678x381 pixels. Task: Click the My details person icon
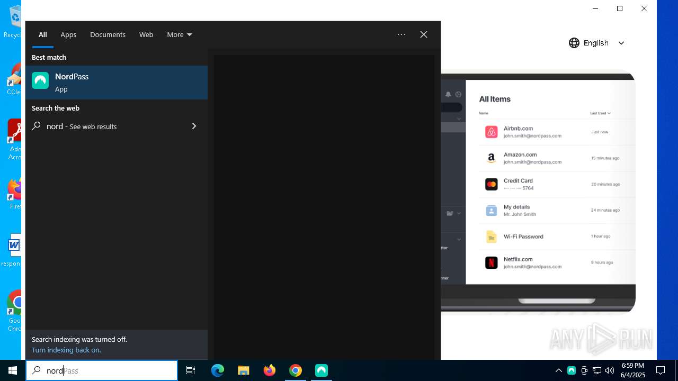pyautogui.click(x=492, y=210)
